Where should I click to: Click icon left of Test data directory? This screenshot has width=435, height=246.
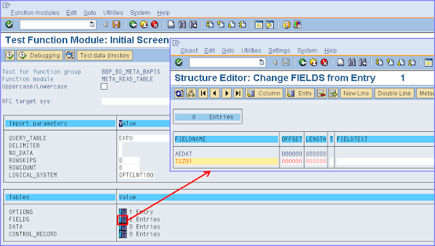click(69, 56)
